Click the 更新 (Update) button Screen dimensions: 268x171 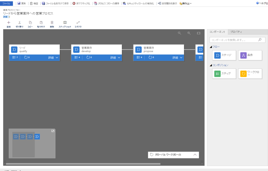[x=21, y=3]
